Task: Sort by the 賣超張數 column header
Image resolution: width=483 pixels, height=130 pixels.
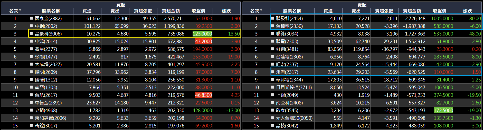Action: coord(384,11)
